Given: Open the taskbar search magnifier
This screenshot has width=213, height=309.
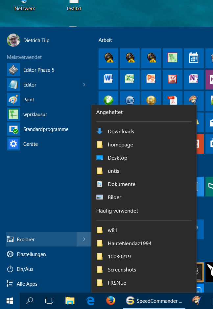Looking at the screenshot, I should click(x=30, y=300).
